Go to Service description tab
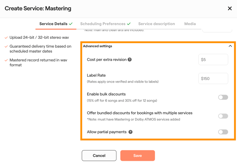 [x=156, y=24]
